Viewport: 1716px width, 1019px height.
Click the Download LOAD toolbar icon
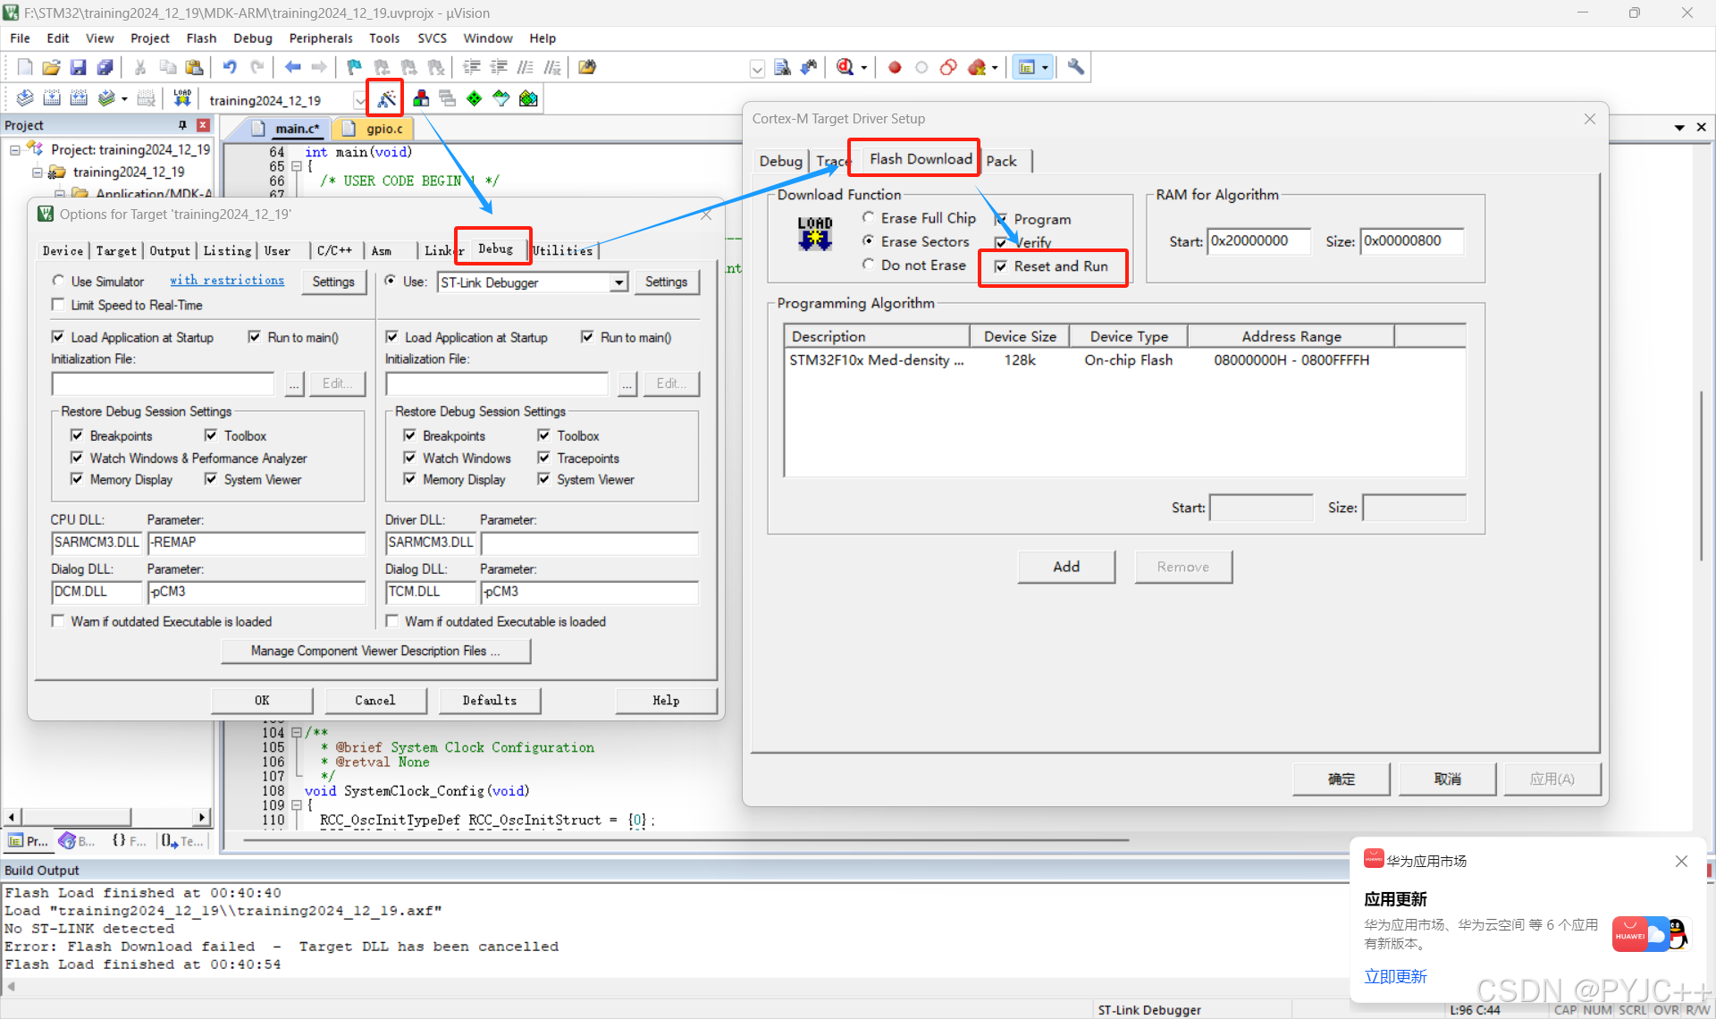point(182,98)
